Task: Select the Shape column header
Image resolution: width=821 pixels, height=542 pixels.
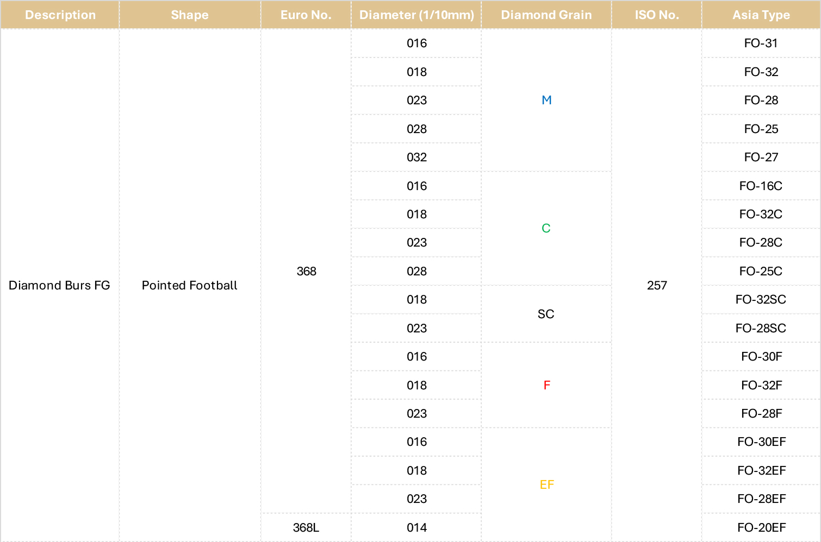Action: click(190, 15)
